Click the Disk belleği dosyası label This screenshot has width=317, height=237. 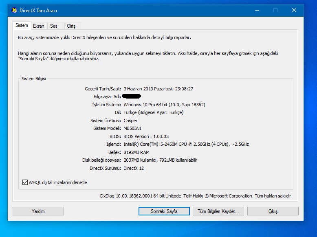tap(101, 160)
